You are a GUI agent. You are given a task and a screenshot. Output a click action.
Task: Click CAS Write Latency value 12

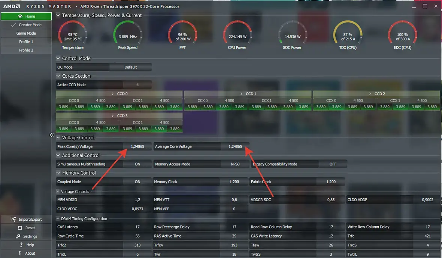(331, 236)
